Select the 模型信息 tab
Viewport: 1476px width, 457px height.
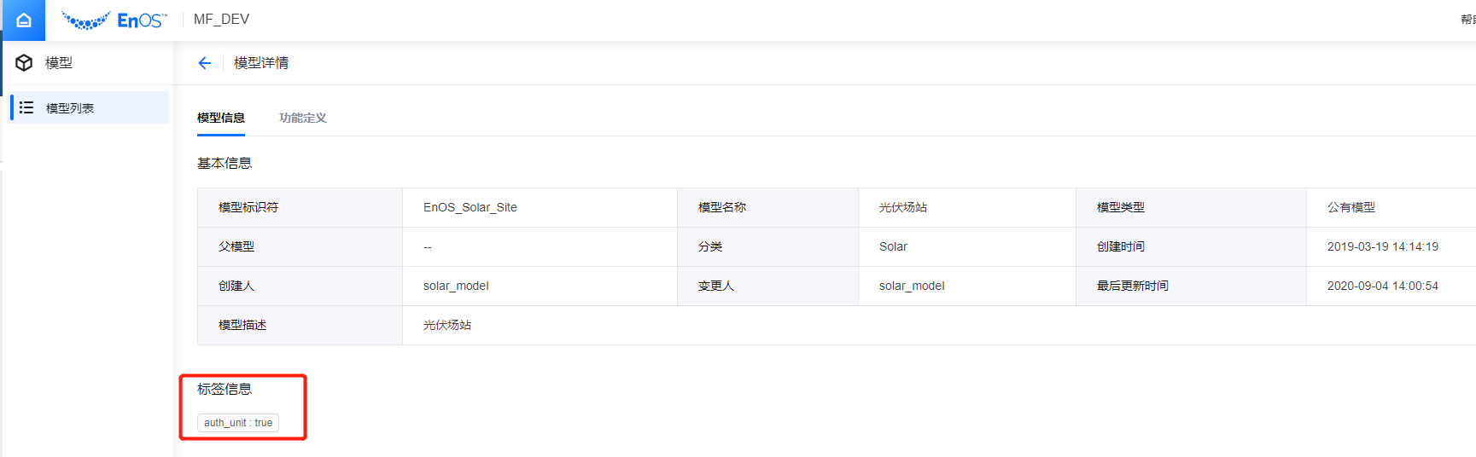(221, 118)
